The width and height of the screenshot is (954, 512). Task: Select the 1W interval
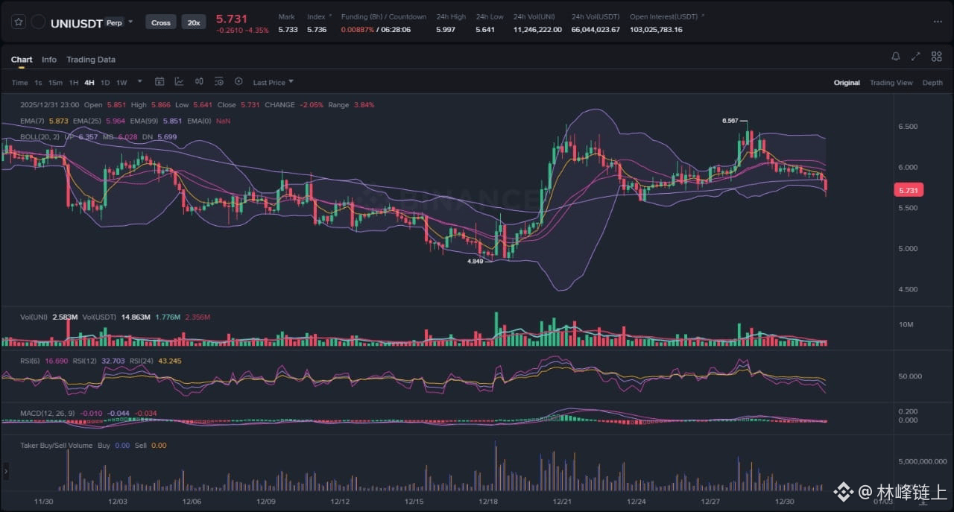tap(121, 83)
